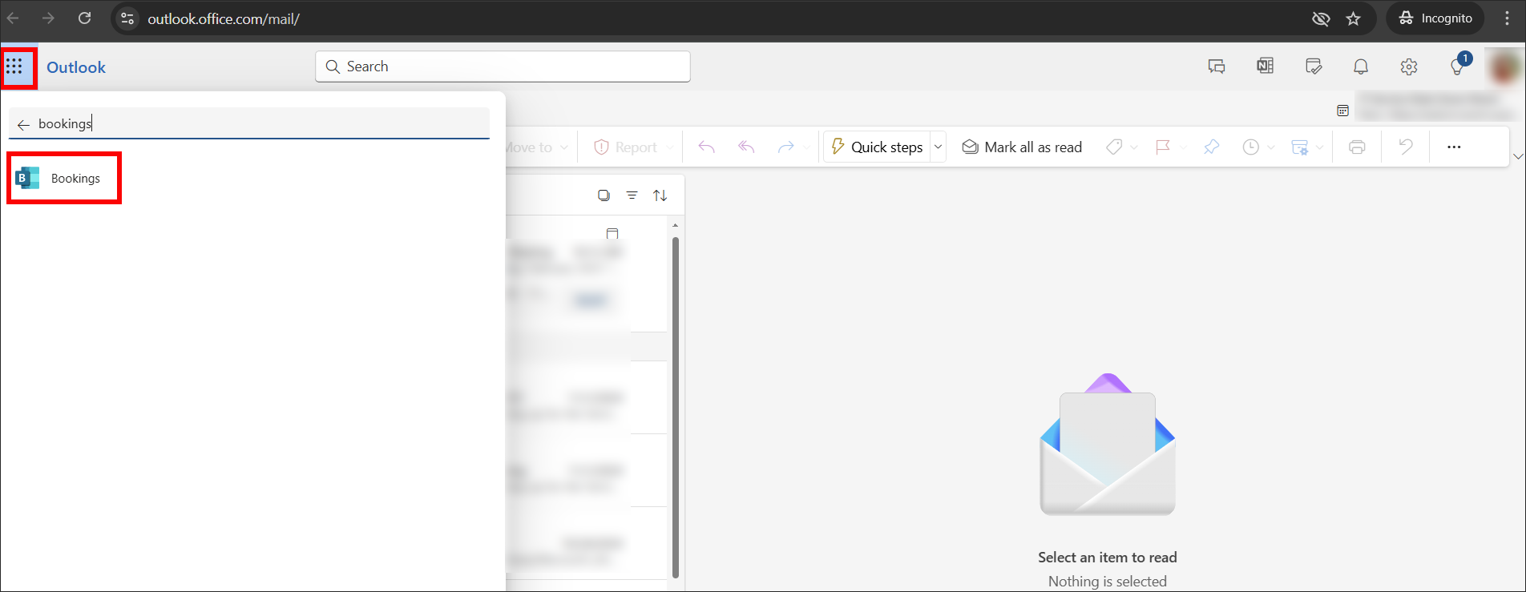The image size is (1526, 592).
Task: Click the Print icon
Action: pos(1357,147)
